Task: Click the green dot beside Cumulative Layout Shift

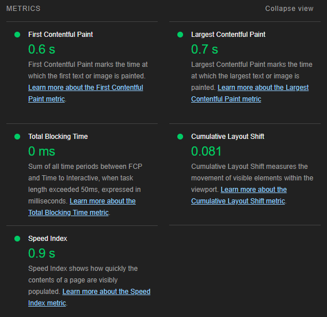Action: click(180, 137)
